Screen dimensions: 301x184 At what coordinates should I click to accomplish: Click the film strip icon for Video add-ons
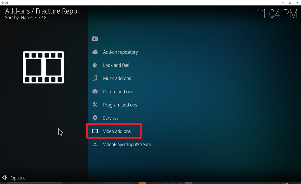pyautogui.click(x=95, y=131)
